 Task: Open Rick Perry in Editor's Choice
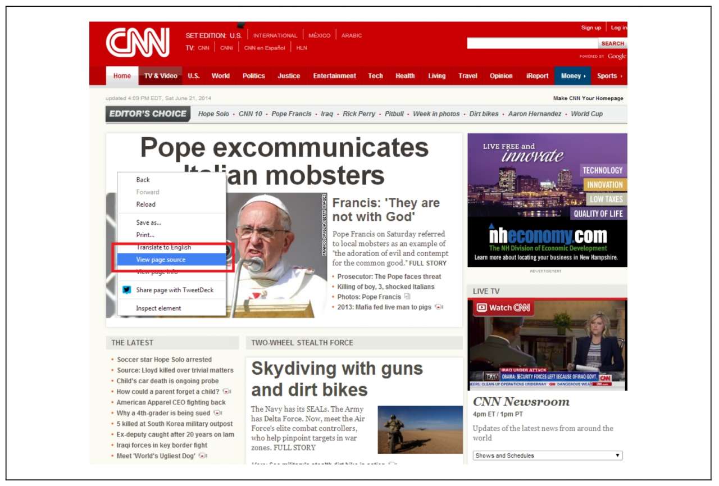359,113
